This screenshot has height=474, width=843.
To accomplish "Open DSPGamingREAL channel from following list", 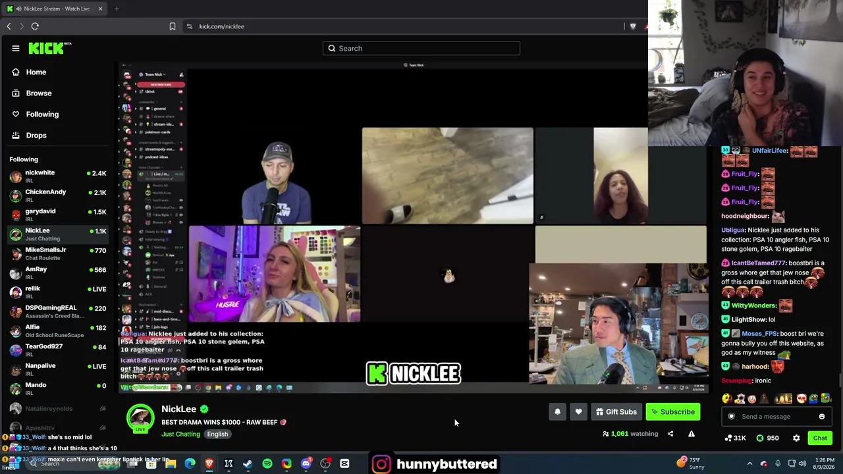I will pyautogui.click(x=58, y=311).
